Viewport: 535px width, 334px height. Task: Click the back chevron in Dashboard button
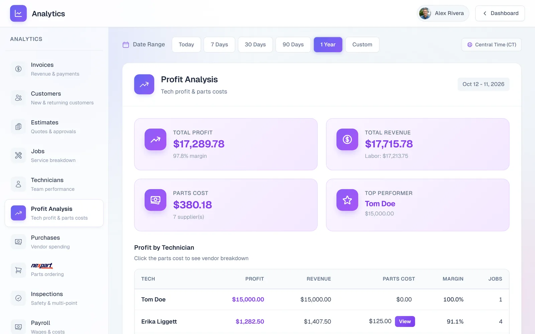tap(485, 13)
